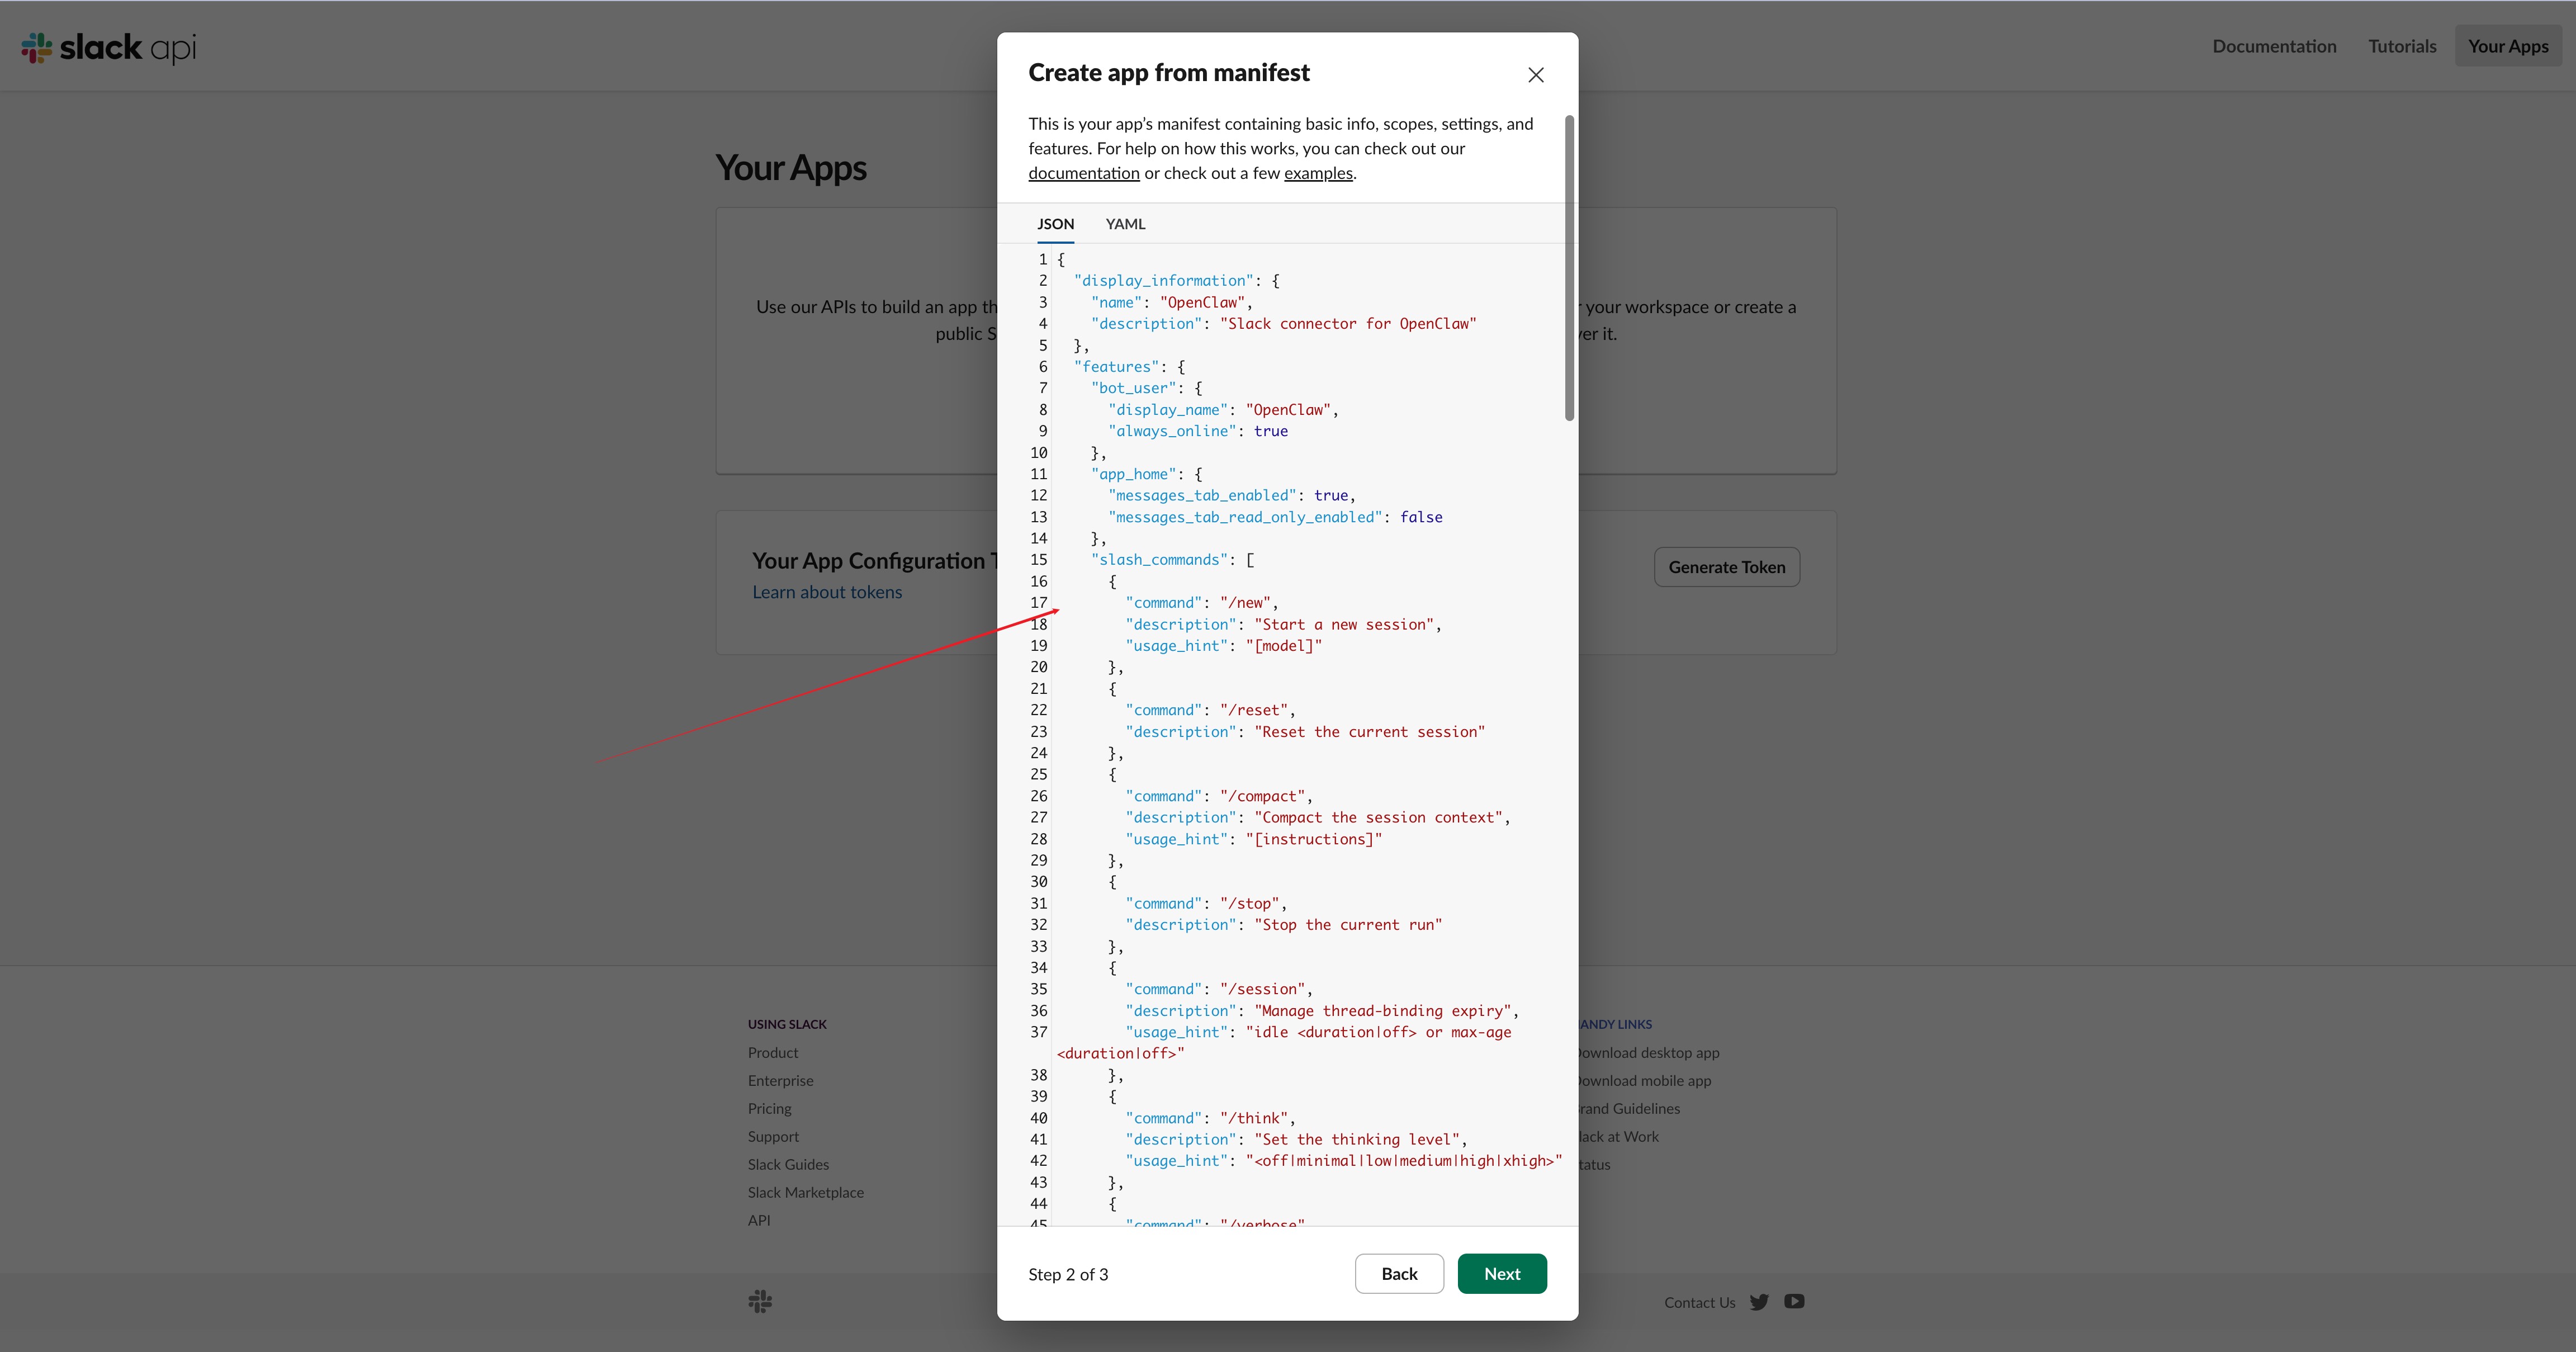This screenshot has height=1352, width=2576.
Task: Click the "/think" command value in editor
Action: (1254, 1118)
